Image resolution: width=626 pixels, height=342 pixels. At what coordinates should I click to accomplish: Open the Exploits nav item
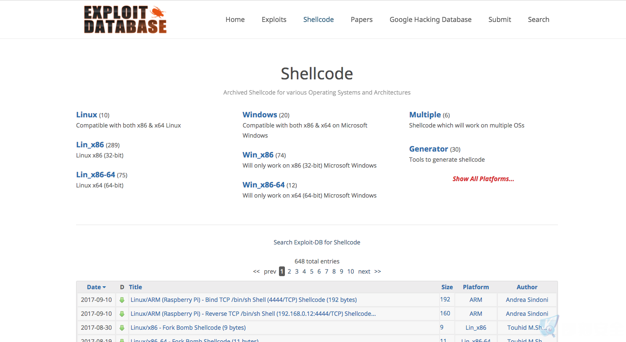[x=274, y=19]
